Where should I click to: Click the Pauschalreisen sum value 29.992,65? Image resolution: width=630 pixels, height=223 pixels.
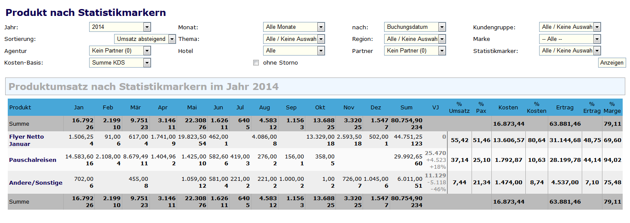coord(408,157)
